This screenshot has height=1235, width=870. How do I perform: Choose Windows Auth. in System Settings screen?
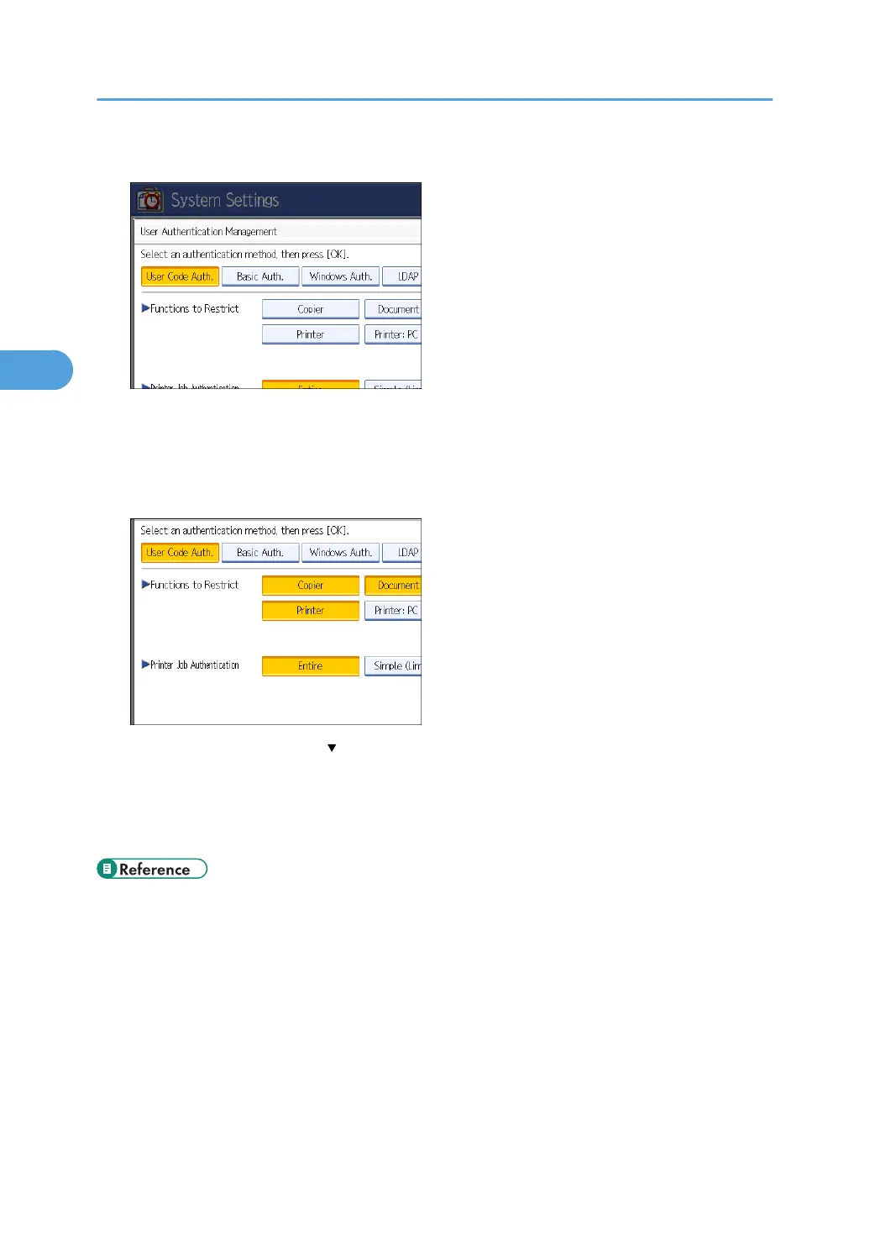[340, 276]
